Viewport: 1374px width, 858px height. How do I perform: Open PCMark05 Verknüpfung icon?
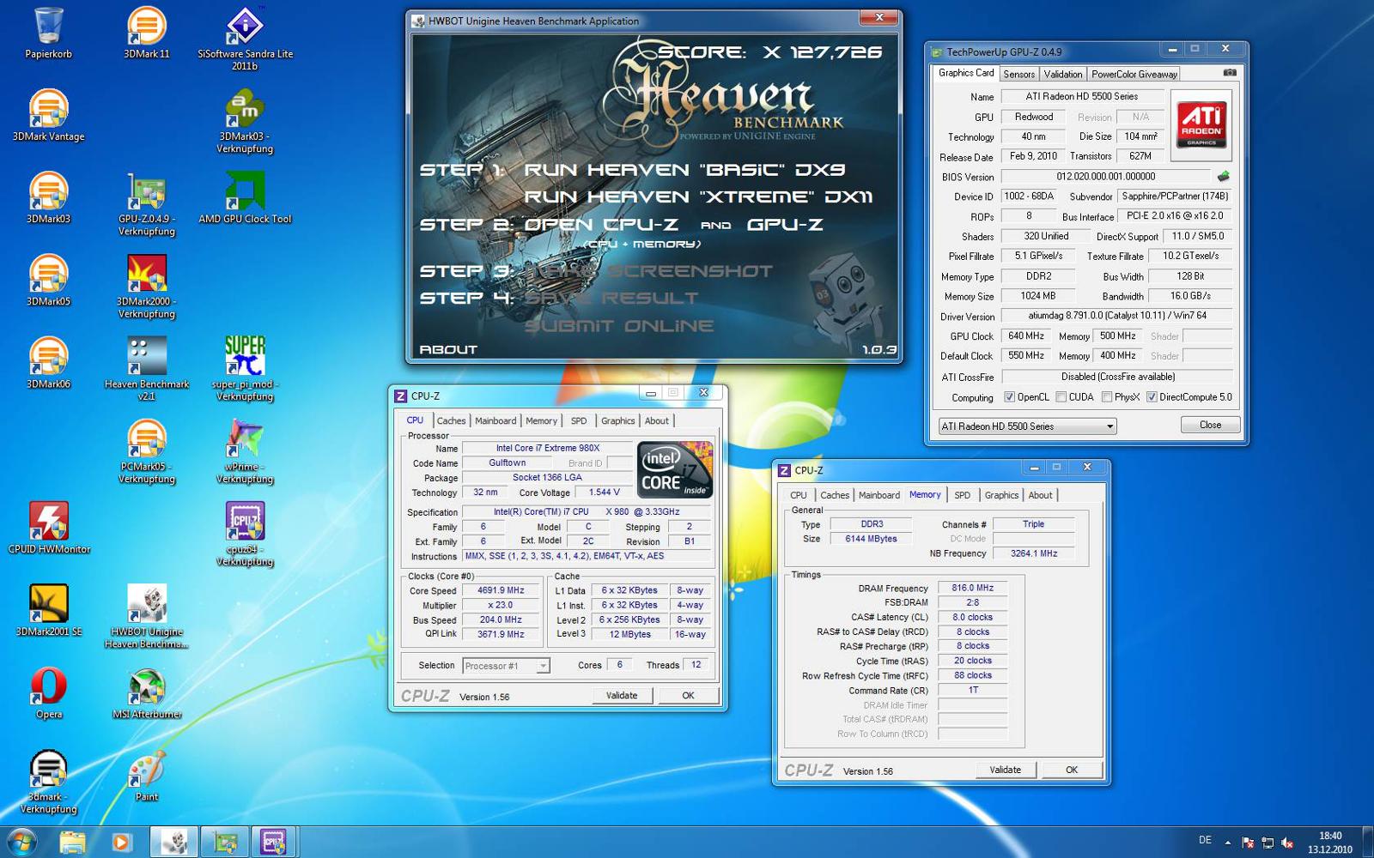coord(146,451)
